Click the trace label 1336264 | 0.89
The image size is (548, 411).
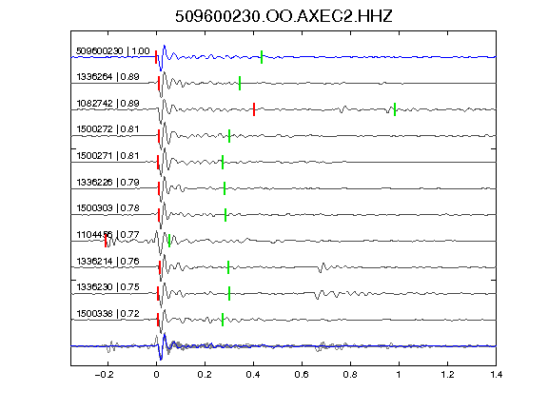click(108, 77)
